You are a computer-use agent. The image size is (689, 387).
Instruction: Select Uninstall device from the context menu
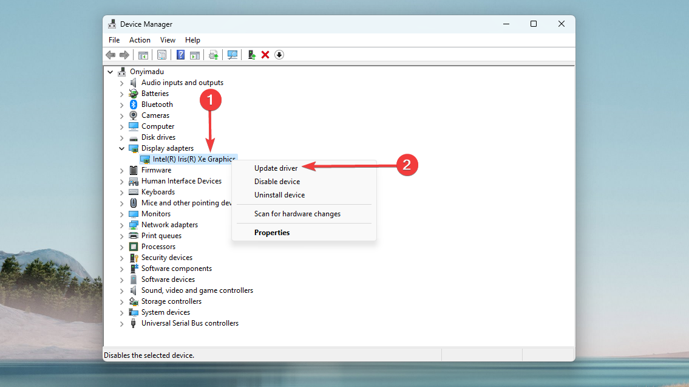pos(279,195)
